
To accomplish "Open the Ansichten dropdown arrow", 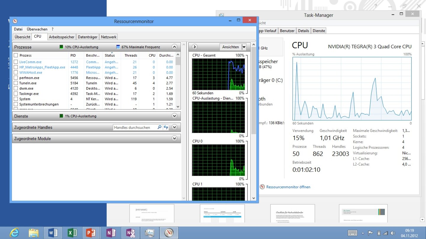I will click(244, 47).
